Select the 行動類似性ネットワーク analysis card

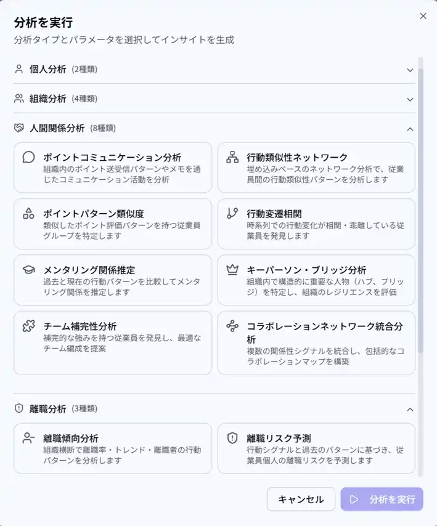pyautogui.click(x=316, y=168)
